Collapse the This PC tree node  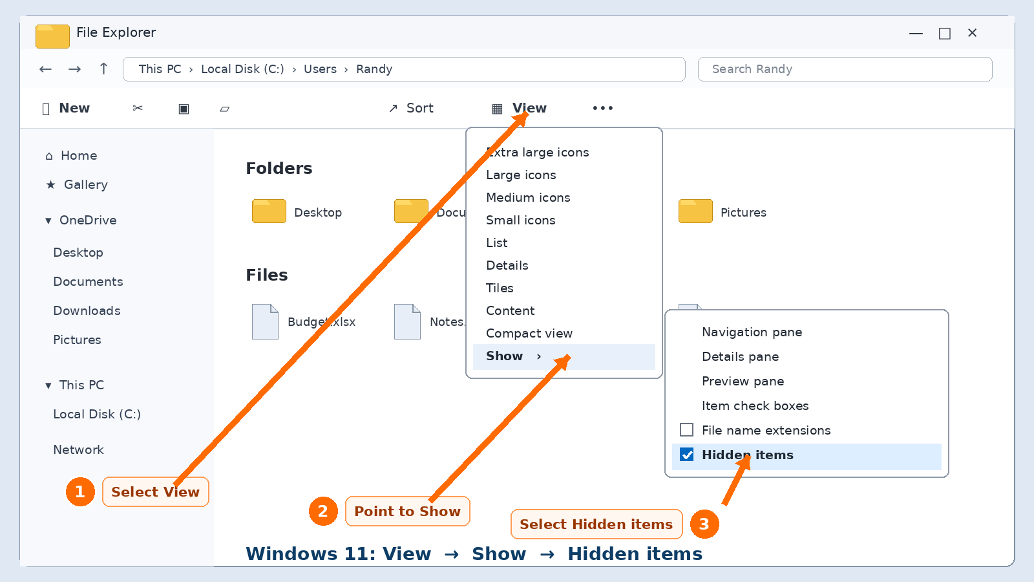pos(48,385)
